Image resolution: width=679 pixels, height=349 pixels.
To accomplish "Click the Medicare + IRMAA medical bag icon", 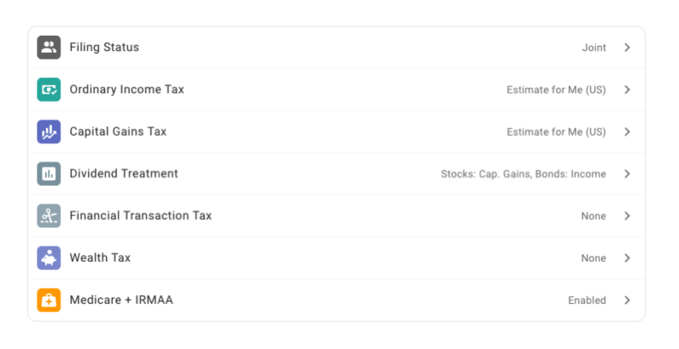I will tap(49, 300).
